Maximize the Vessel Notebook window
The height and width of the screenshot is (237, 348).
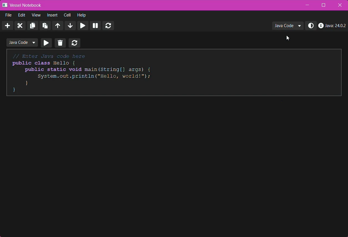click(x=324, y=5)
